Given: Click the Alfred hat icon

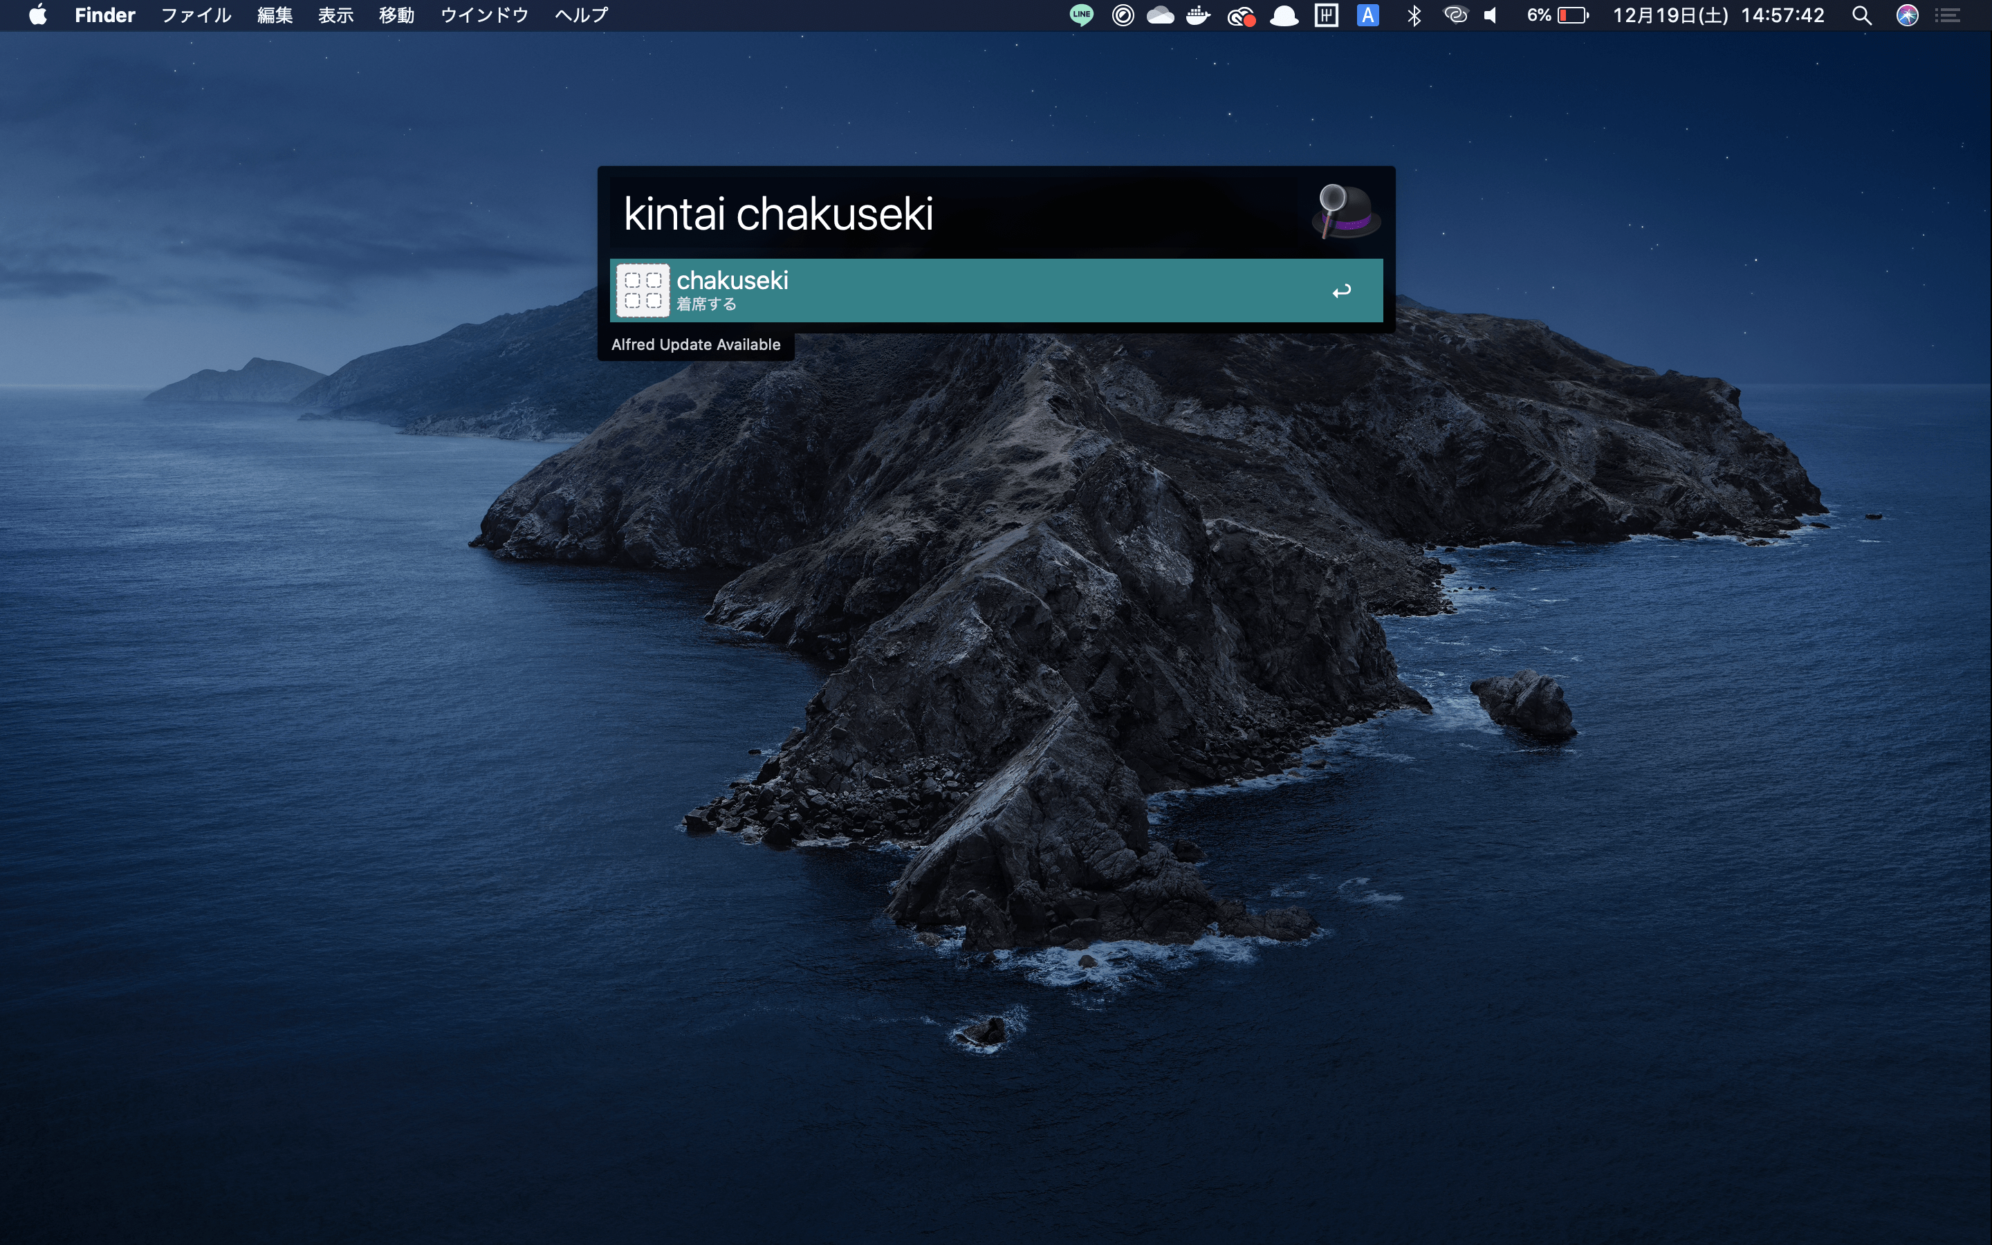Looking at the screenshot, I should (x=1346, y=212).
